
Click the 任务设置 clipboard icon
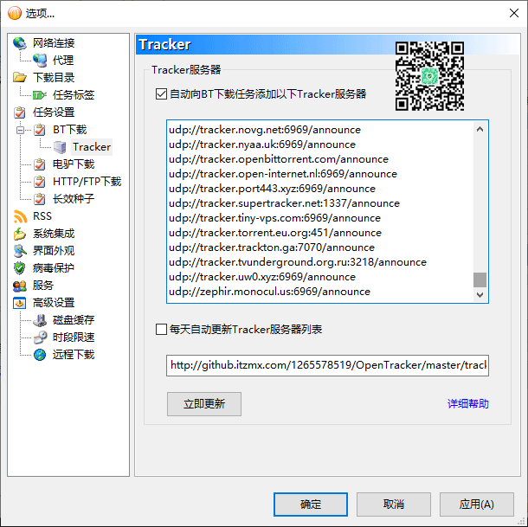[20, 112]
